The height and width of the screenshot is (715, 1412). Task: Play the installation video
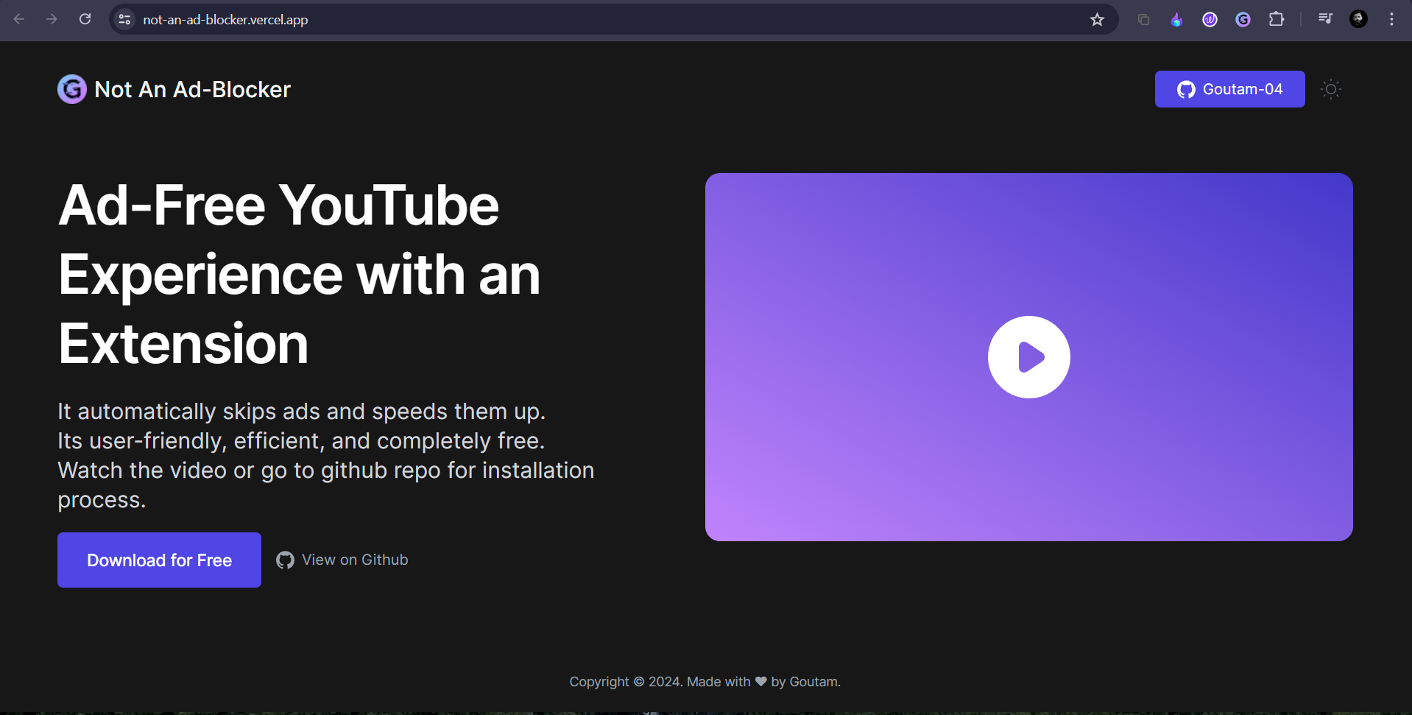click(x=1028, y=357)
